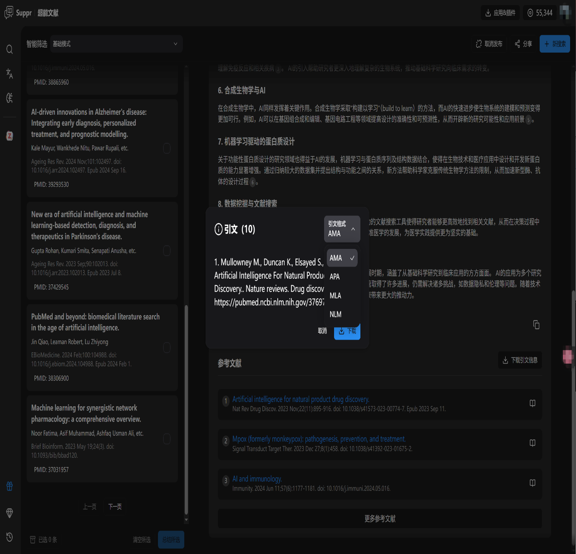The image size is (576, 554).
Task: Select the Alzheimer's disease article checkbox
Action: click(167, 148)
